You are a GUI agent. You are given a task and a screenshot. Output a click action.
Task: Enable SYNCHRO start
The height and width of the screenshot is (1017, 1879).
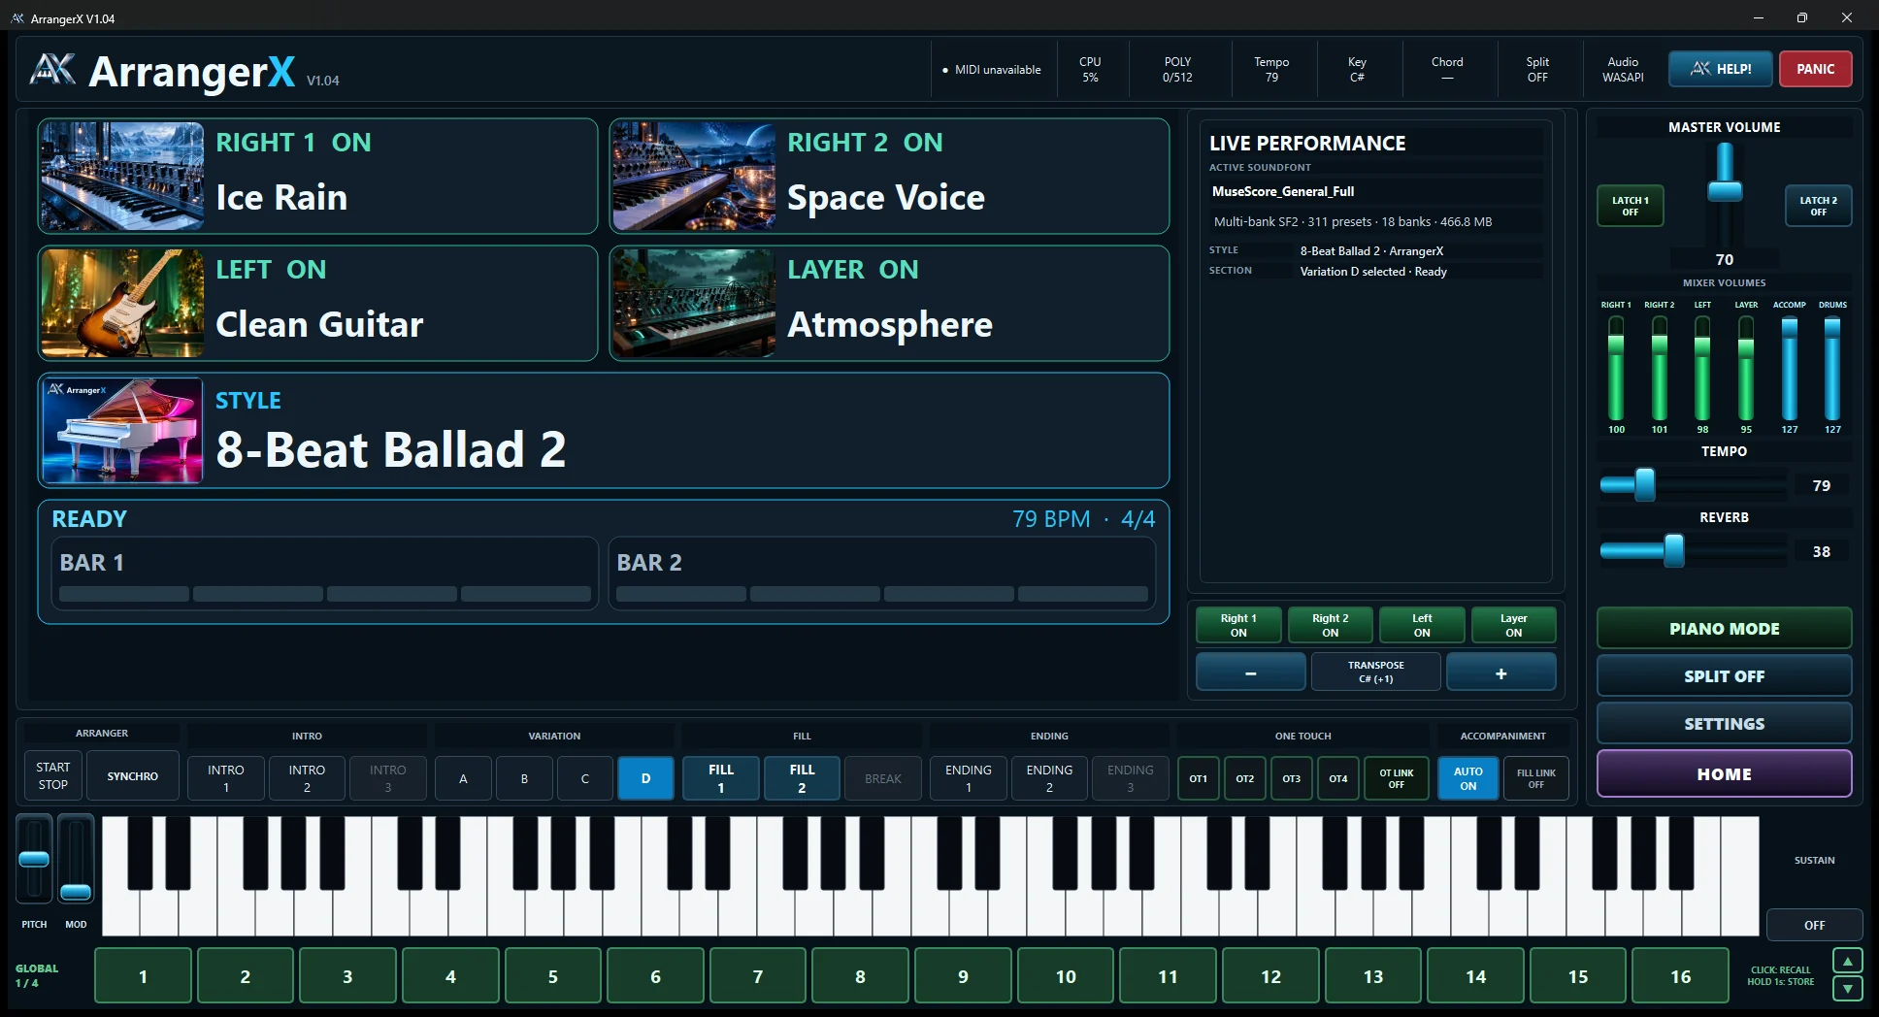133,775
